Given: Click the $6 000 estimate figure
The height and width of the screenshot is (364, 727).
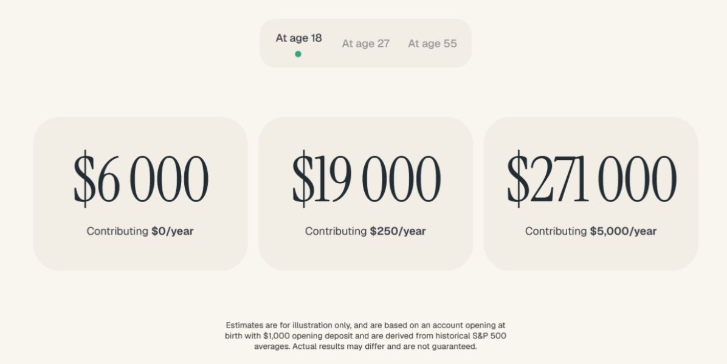Looking at the screenshot, I should click(x=141, y=179).
